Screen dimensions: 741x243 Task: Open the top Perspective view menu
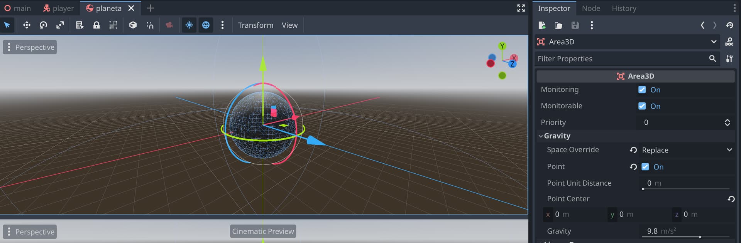(30, 47)
